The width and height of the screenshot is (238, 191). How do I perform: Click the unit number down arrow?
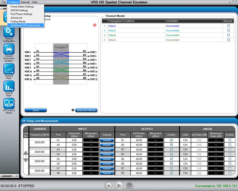click(26, 160)
